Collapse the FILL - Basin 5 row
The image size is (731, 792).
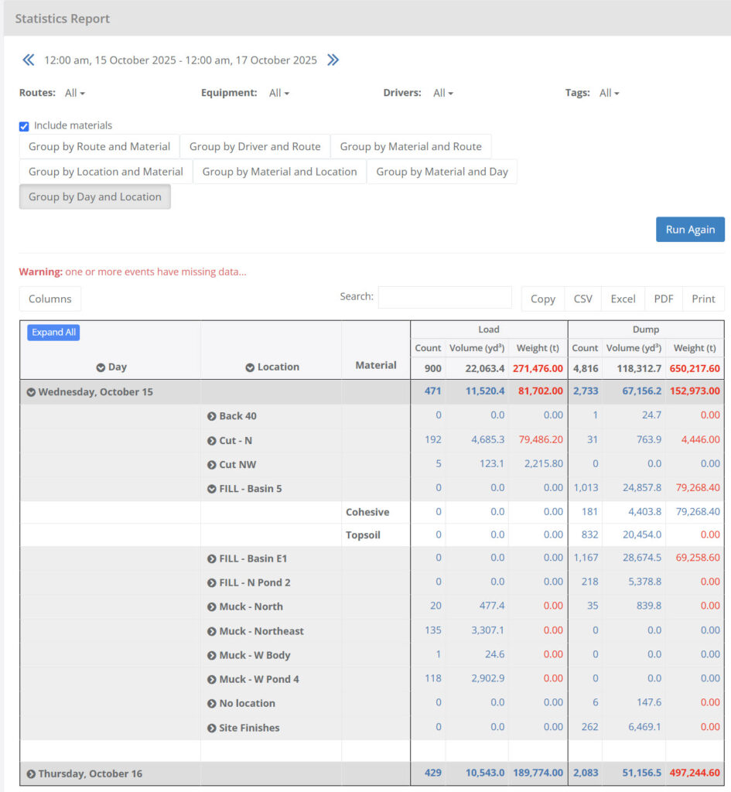click(211, 487)
